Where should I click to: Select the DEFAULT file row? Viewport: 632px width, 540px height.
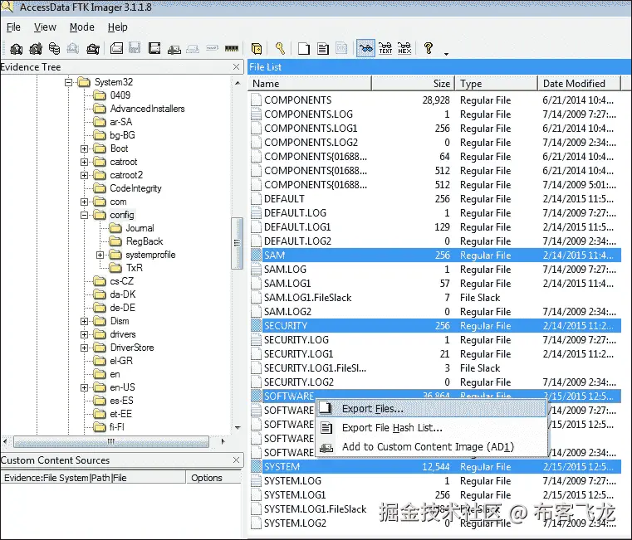[435, 199]
